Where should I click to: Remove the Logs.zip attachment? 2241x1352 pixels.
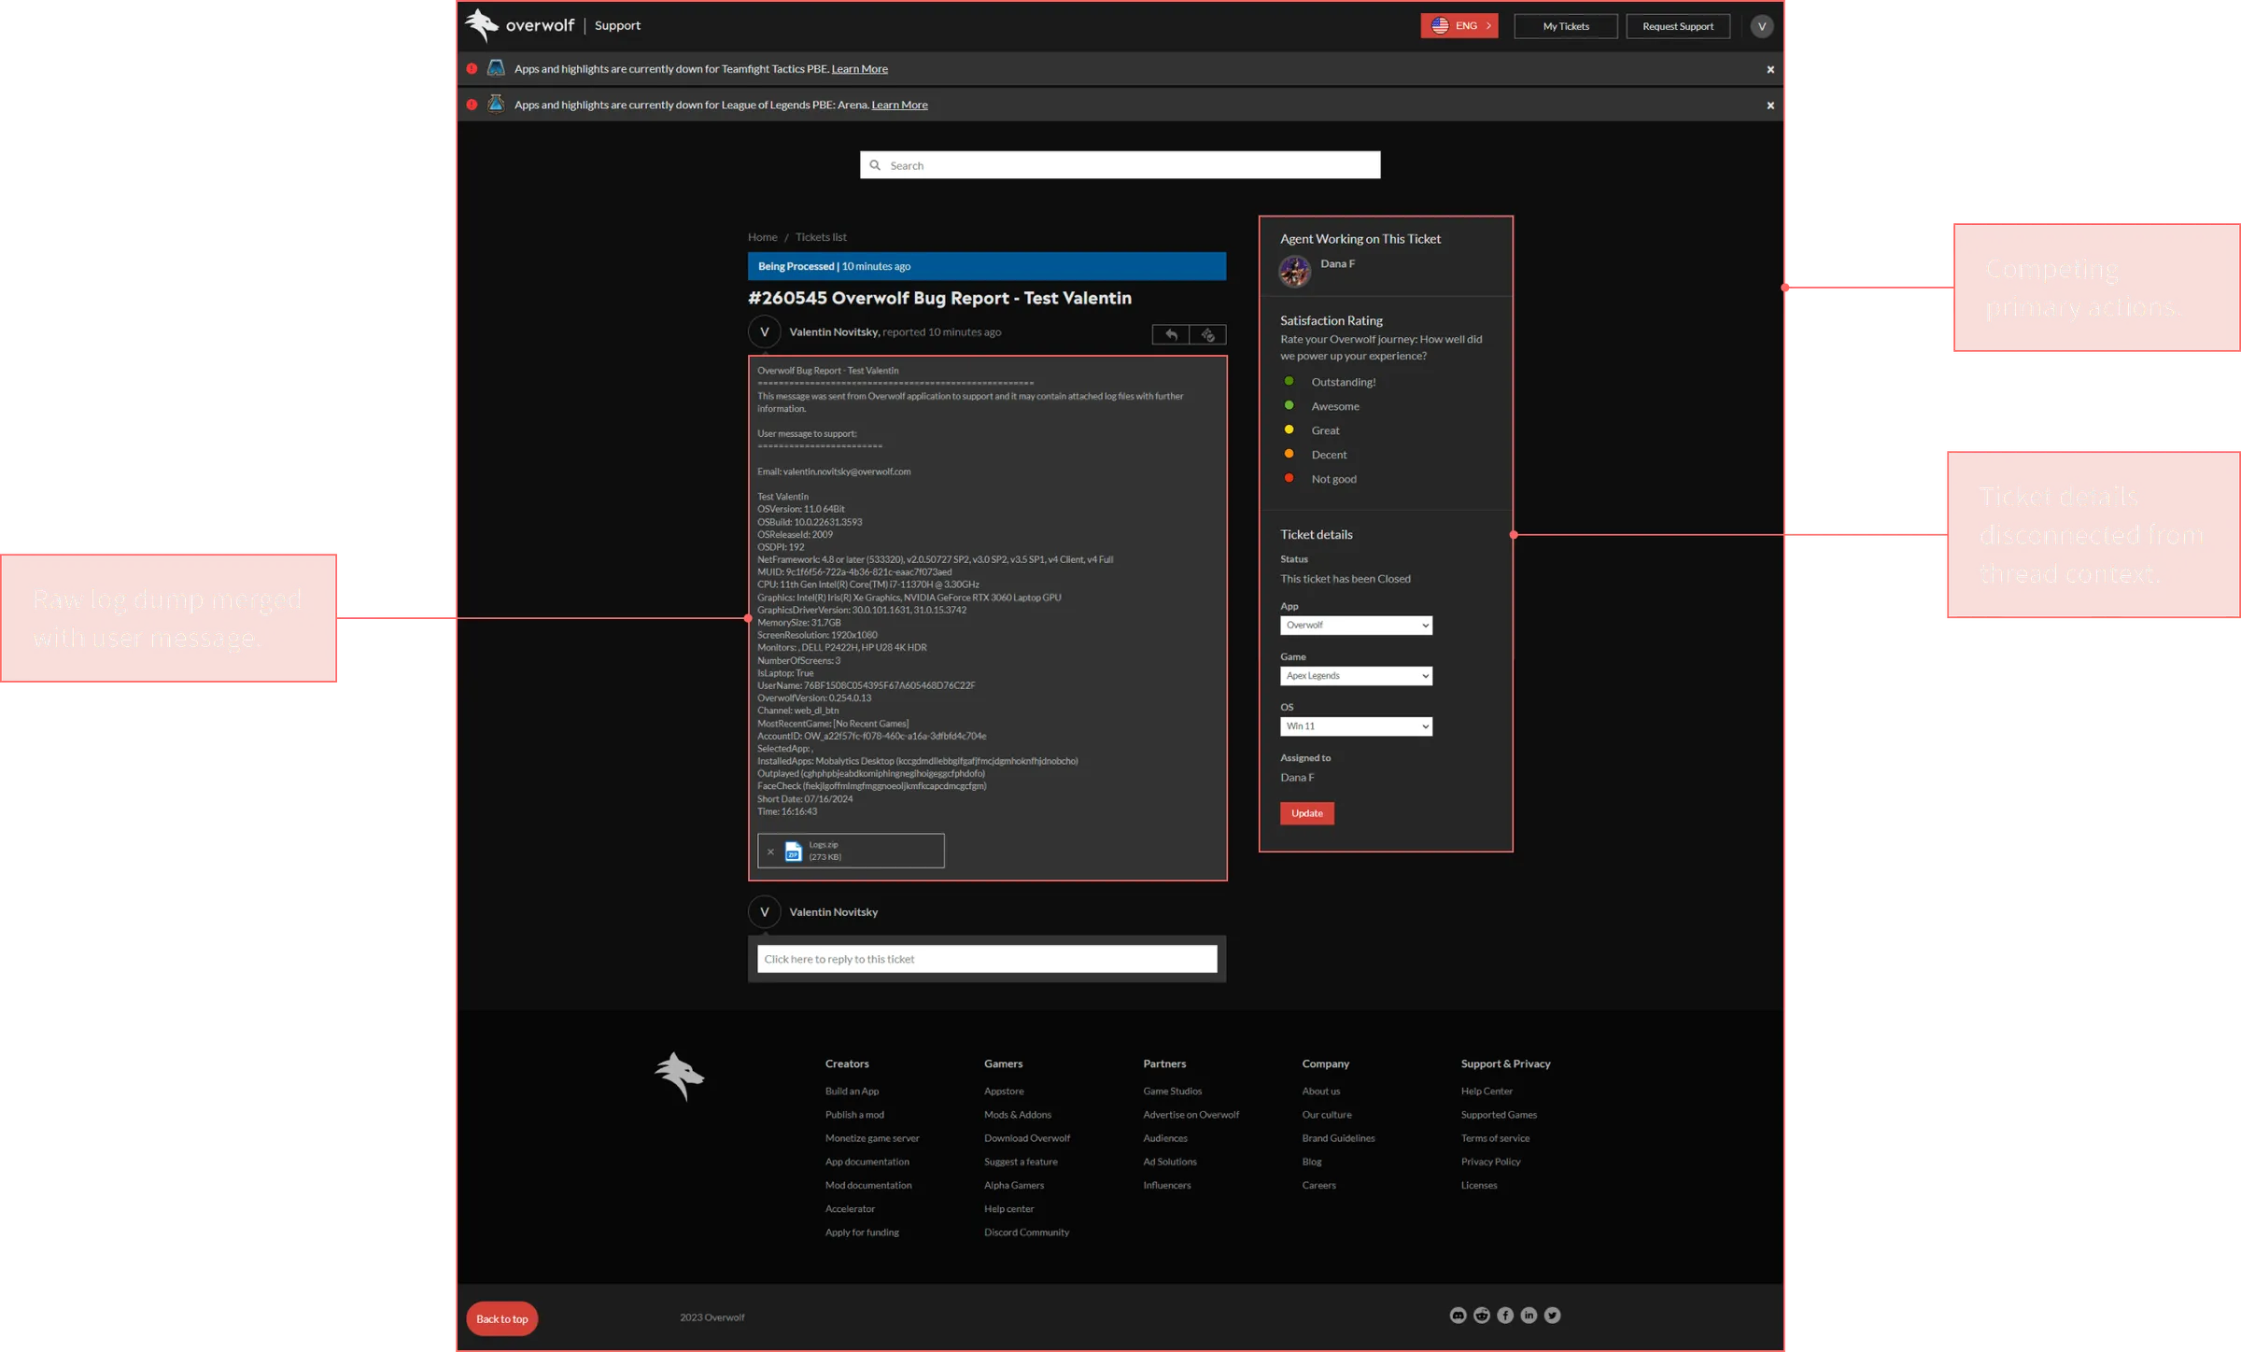tap(770, 852)
